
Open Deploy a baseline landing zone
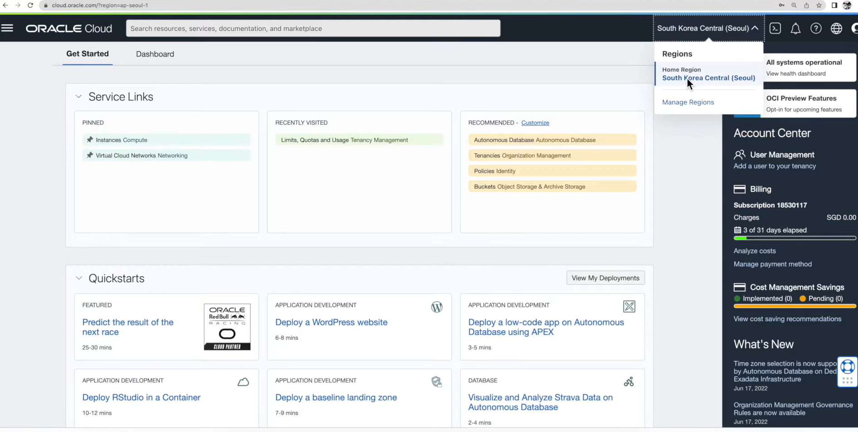click(336, 398)
